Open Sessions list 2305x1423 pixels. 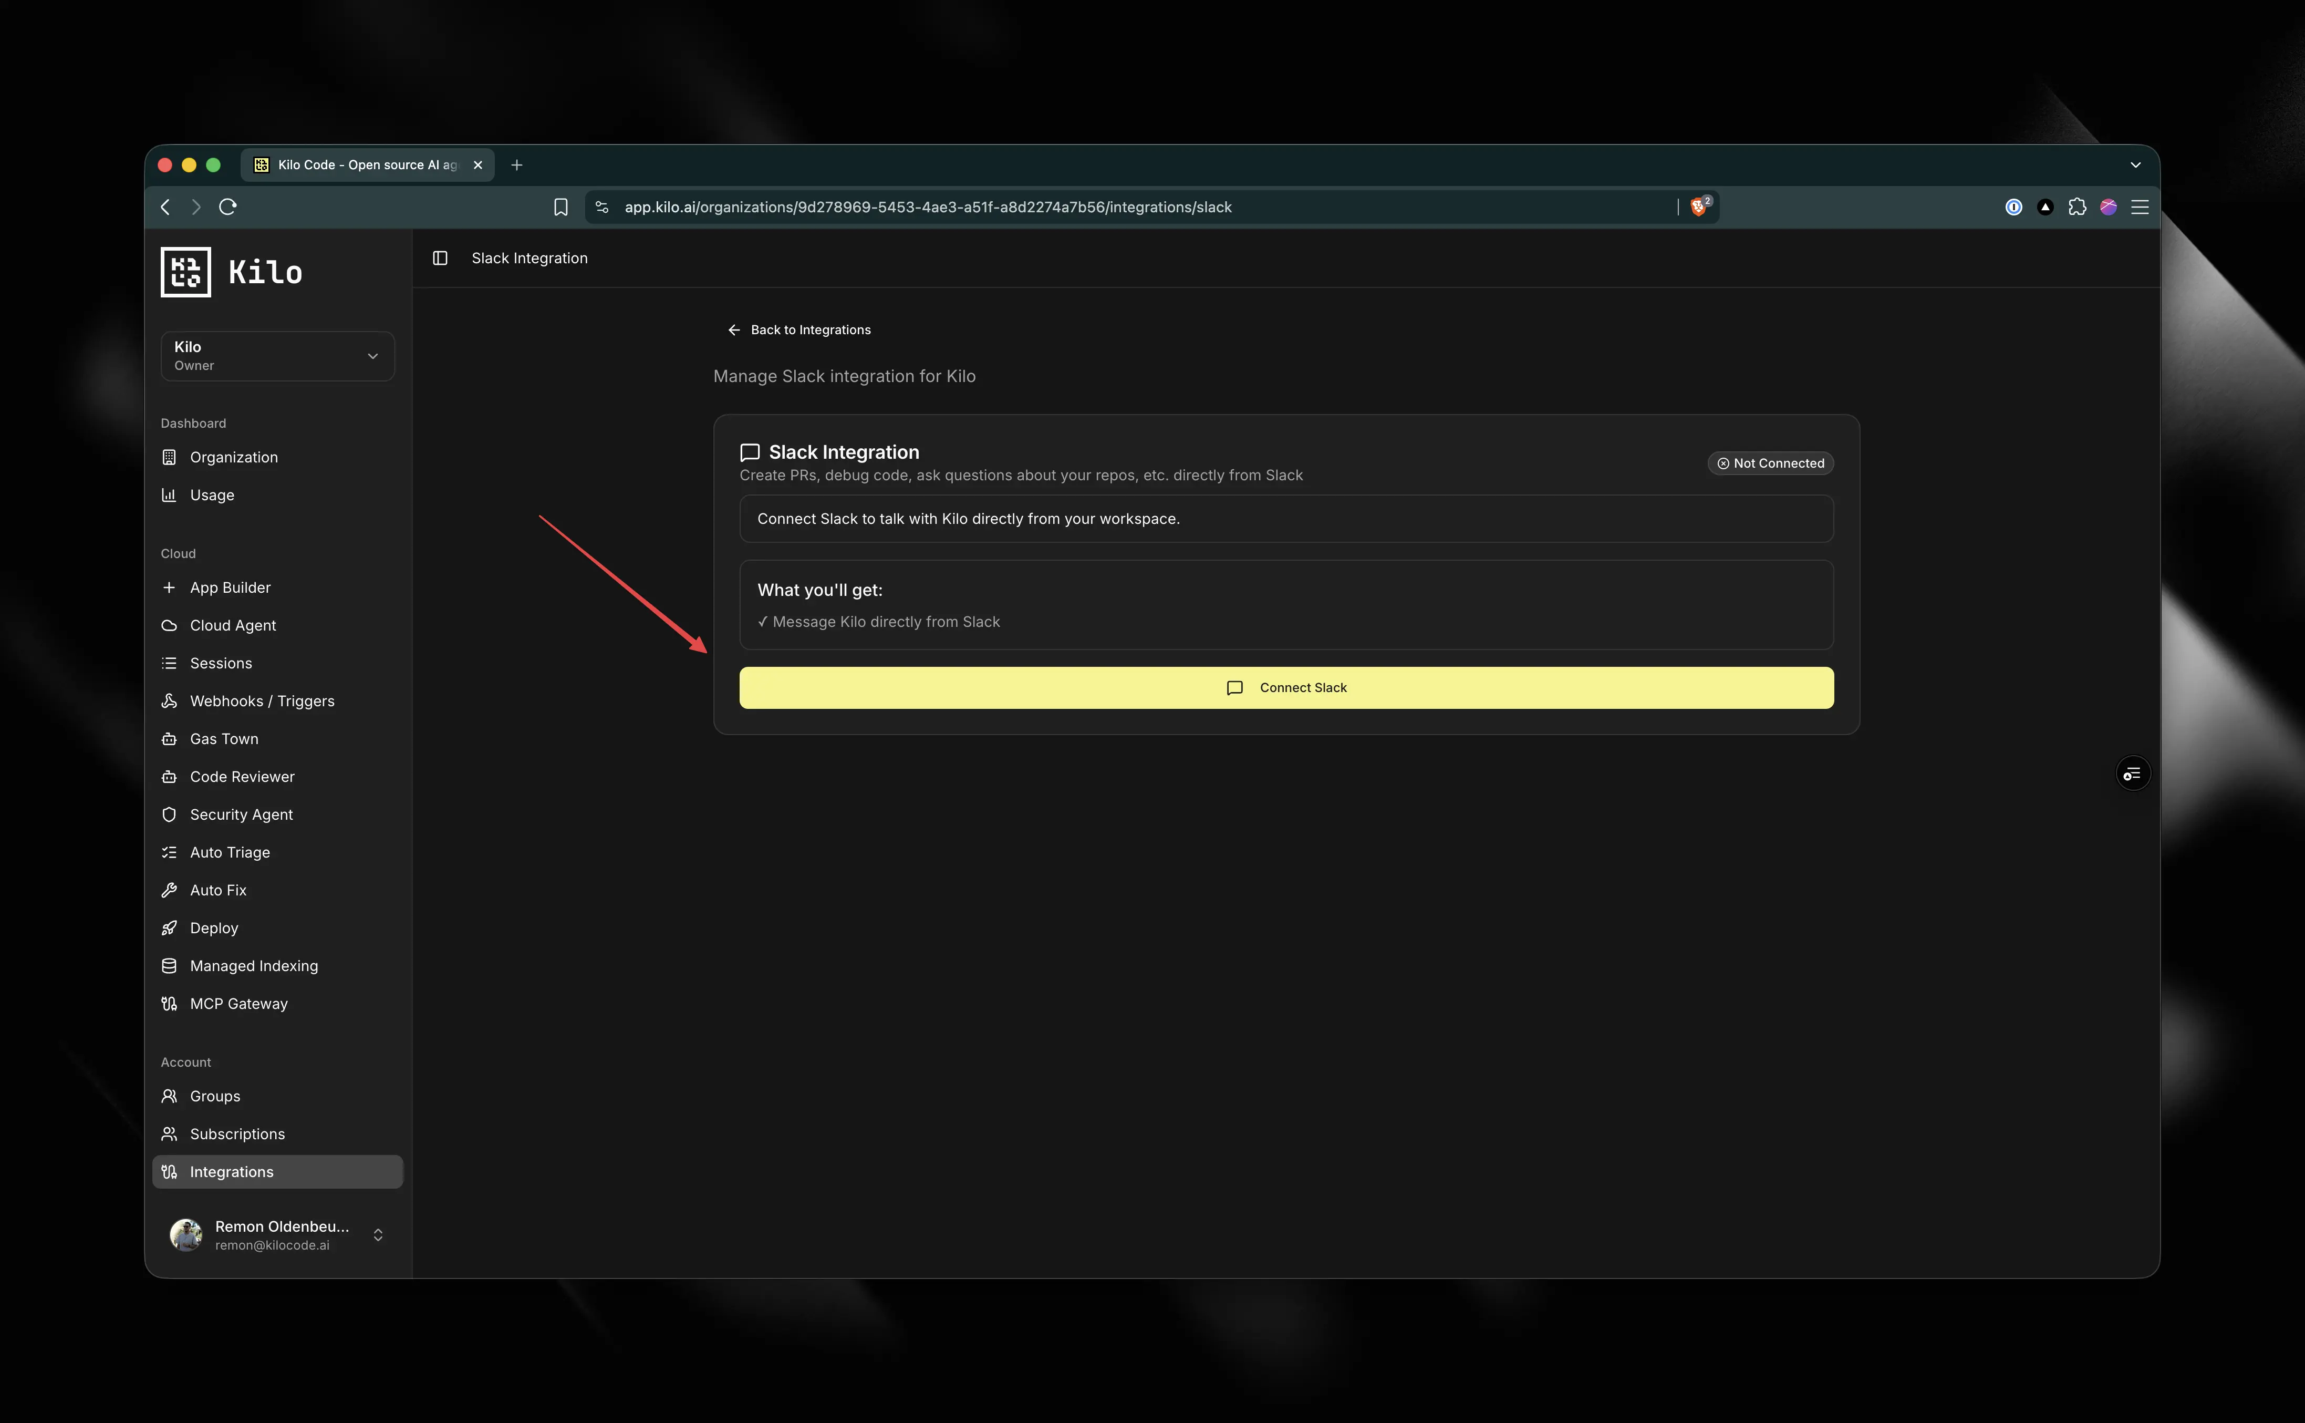277,664
